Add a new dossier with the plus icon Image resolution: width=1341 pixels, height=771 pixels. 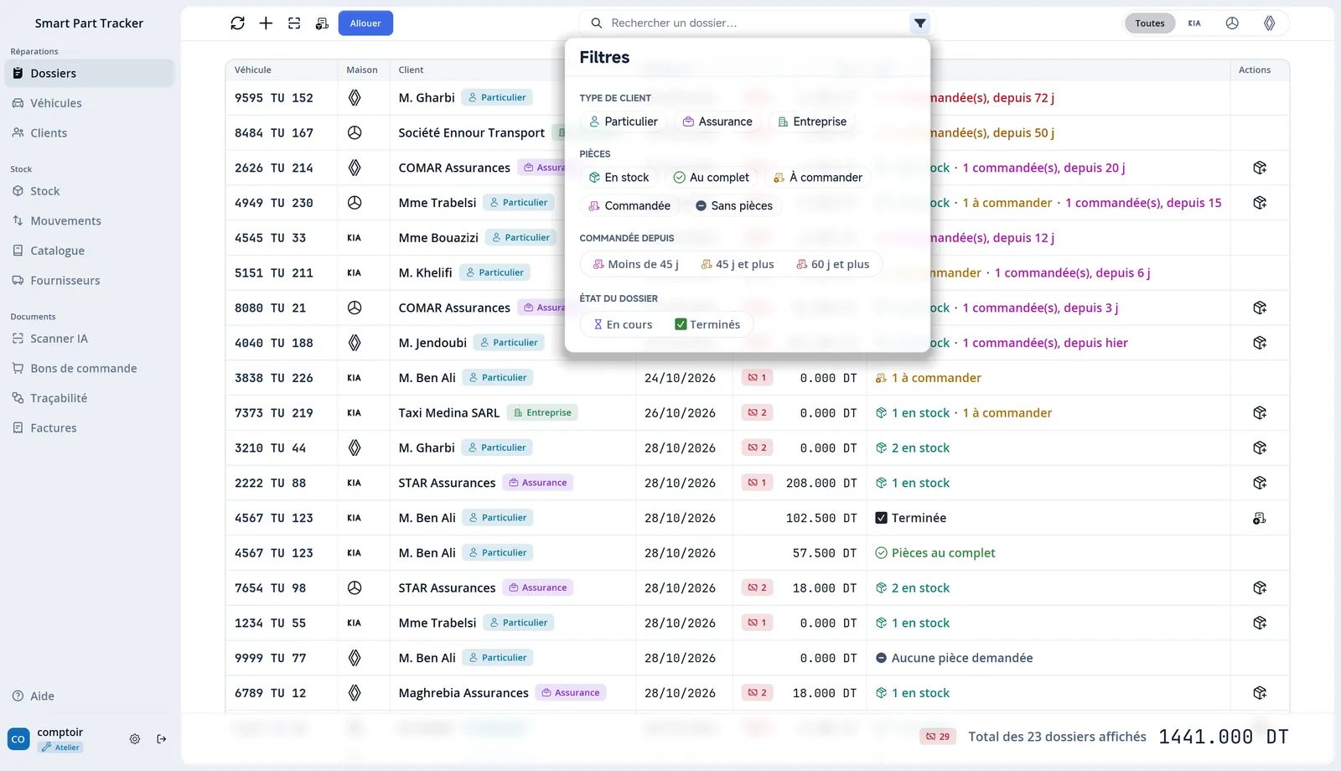(x=266, y=23)
